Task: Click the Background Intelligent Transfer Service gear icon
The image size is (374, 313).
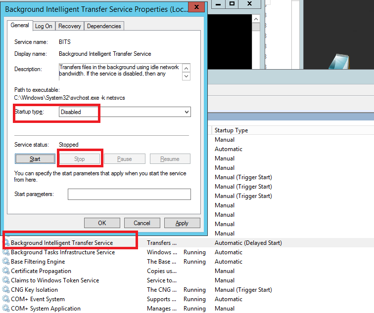Action: [6, 243]
